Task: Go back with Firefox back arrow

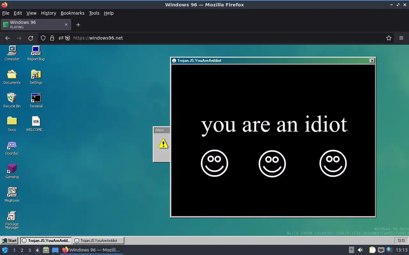Action: [x=8, y=38]
